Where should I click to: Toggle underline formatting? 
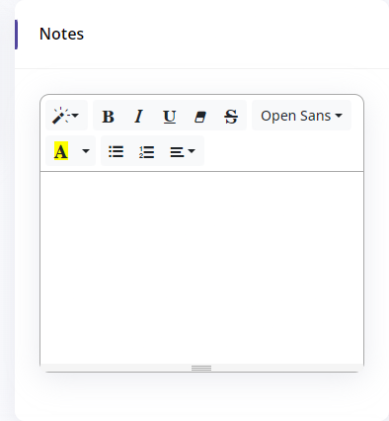(x=170, y=116)
